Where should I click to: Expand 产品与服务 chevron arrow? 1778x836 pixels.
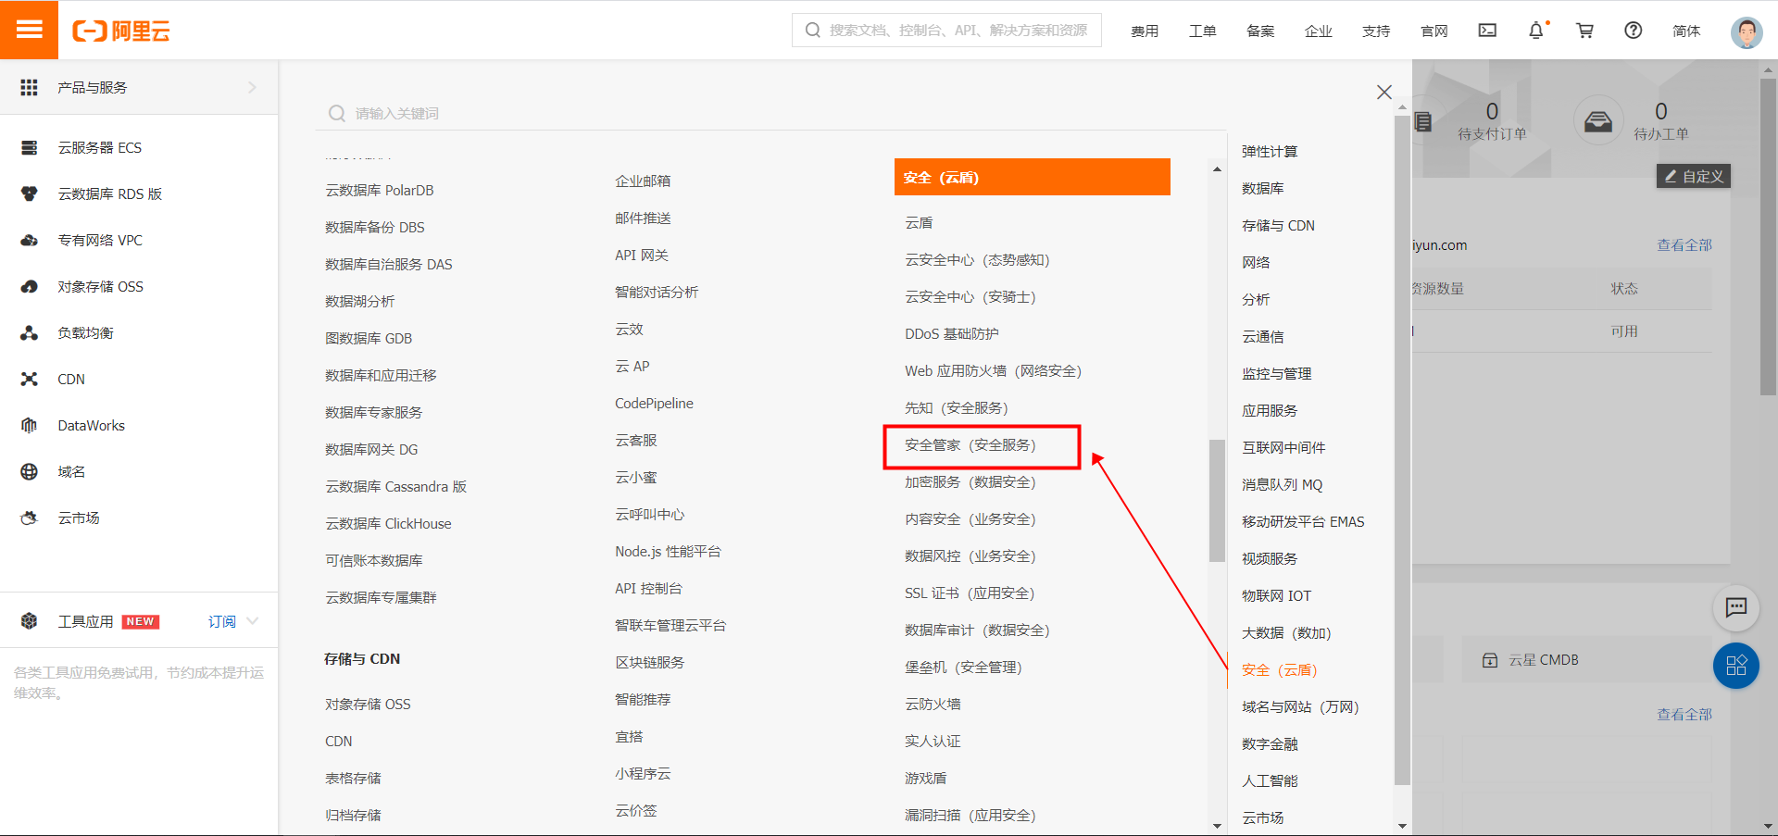click(252, 87)
